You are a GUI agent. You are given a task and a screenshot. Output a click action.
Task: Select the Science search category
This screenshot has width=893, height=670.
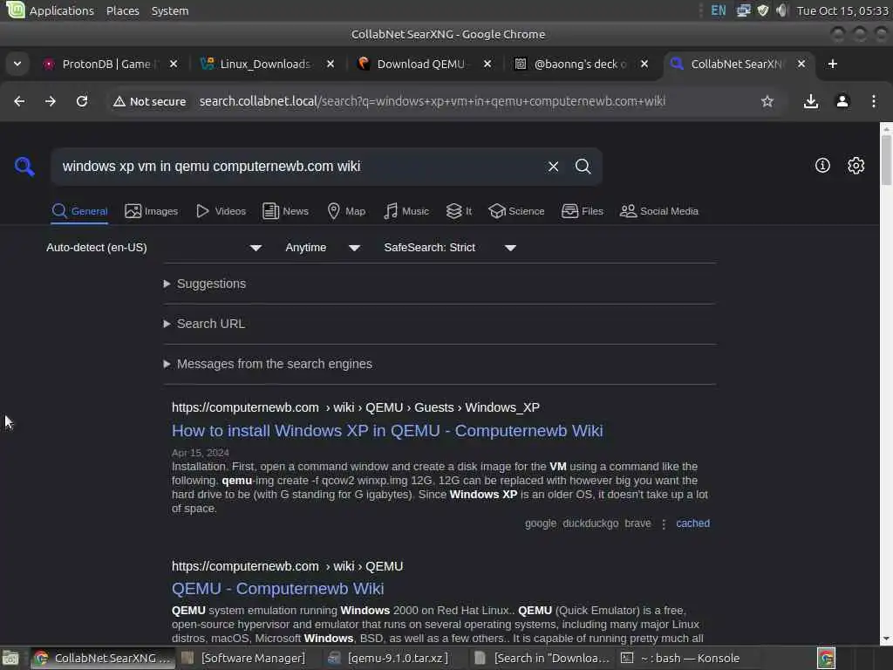pos(516,211)
